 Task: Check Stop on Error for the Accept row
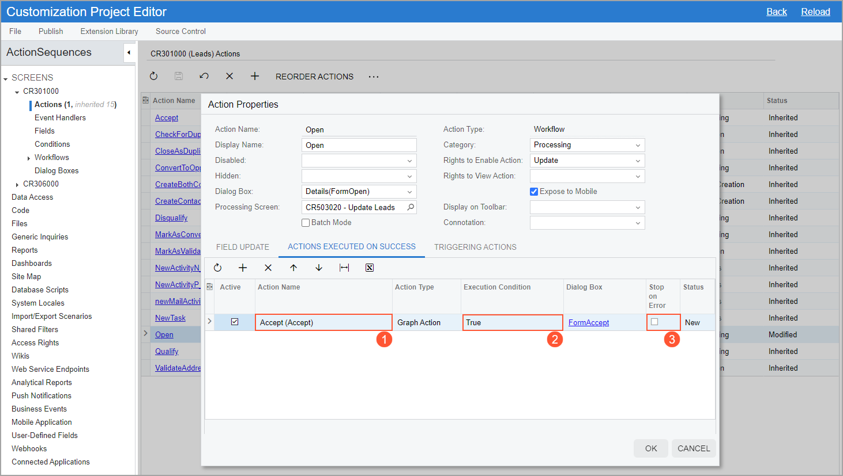pyautogui.click(x=654, y=322)
